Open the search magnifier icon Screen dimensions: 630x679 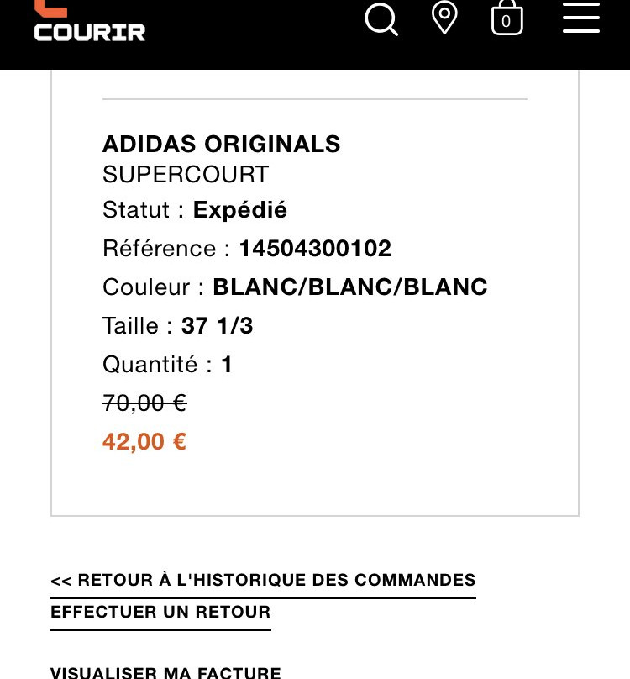tap(381, 18)
